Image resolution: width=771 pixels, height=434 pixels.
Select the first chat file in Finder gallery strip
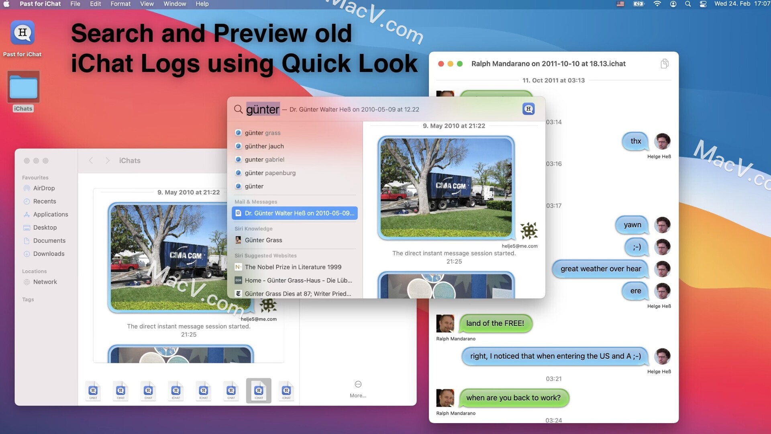click(x=93, y=391)
